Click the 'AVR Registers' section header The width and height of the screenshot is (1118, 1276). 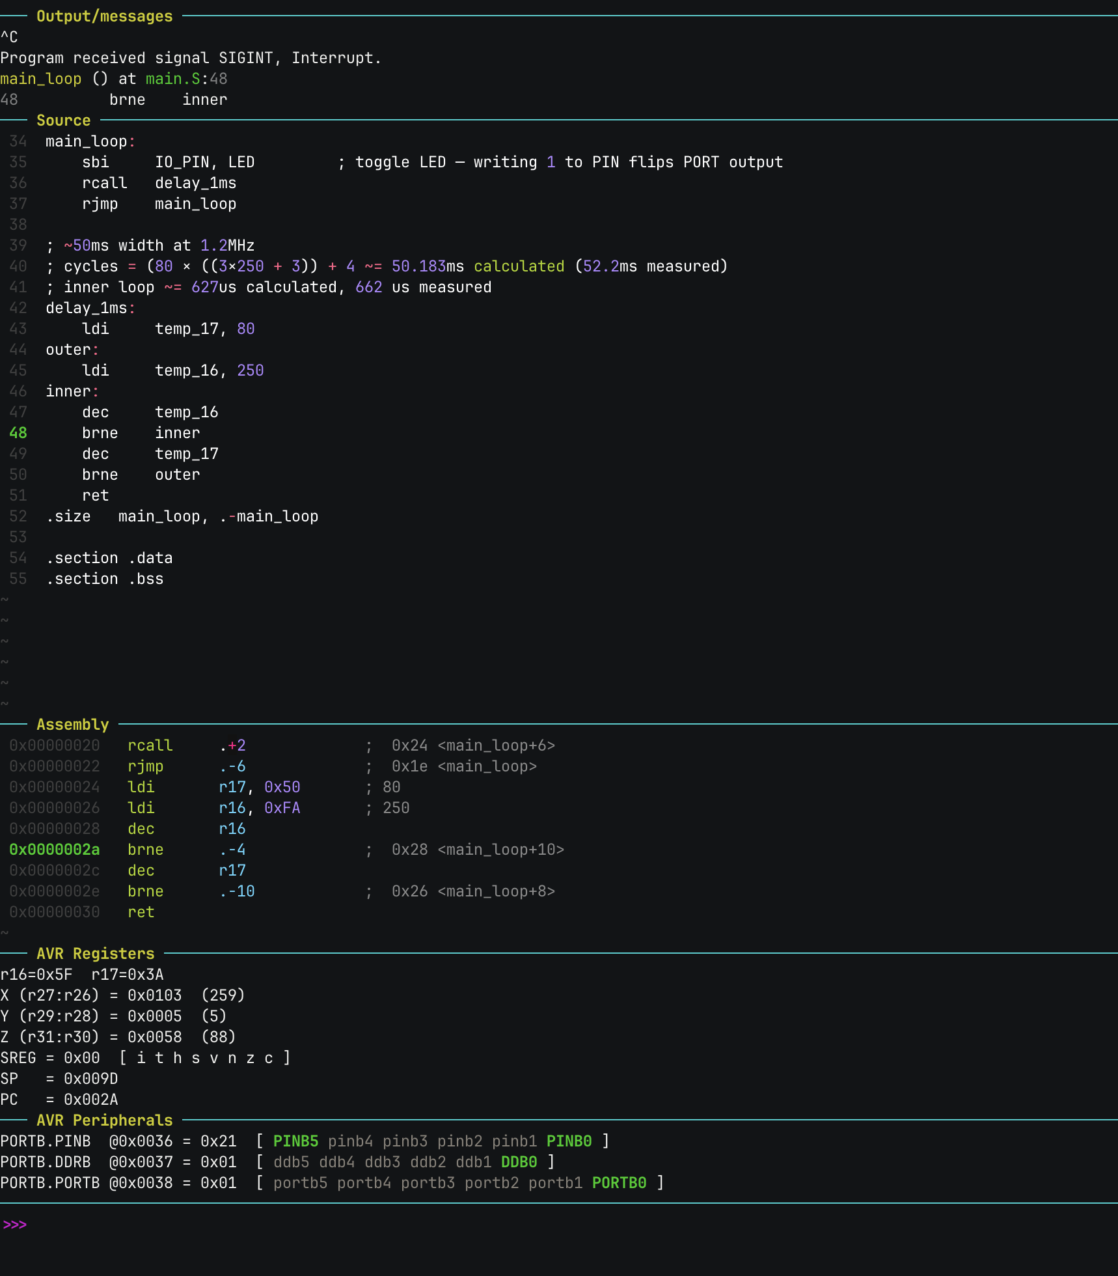[x=96, y=954]
